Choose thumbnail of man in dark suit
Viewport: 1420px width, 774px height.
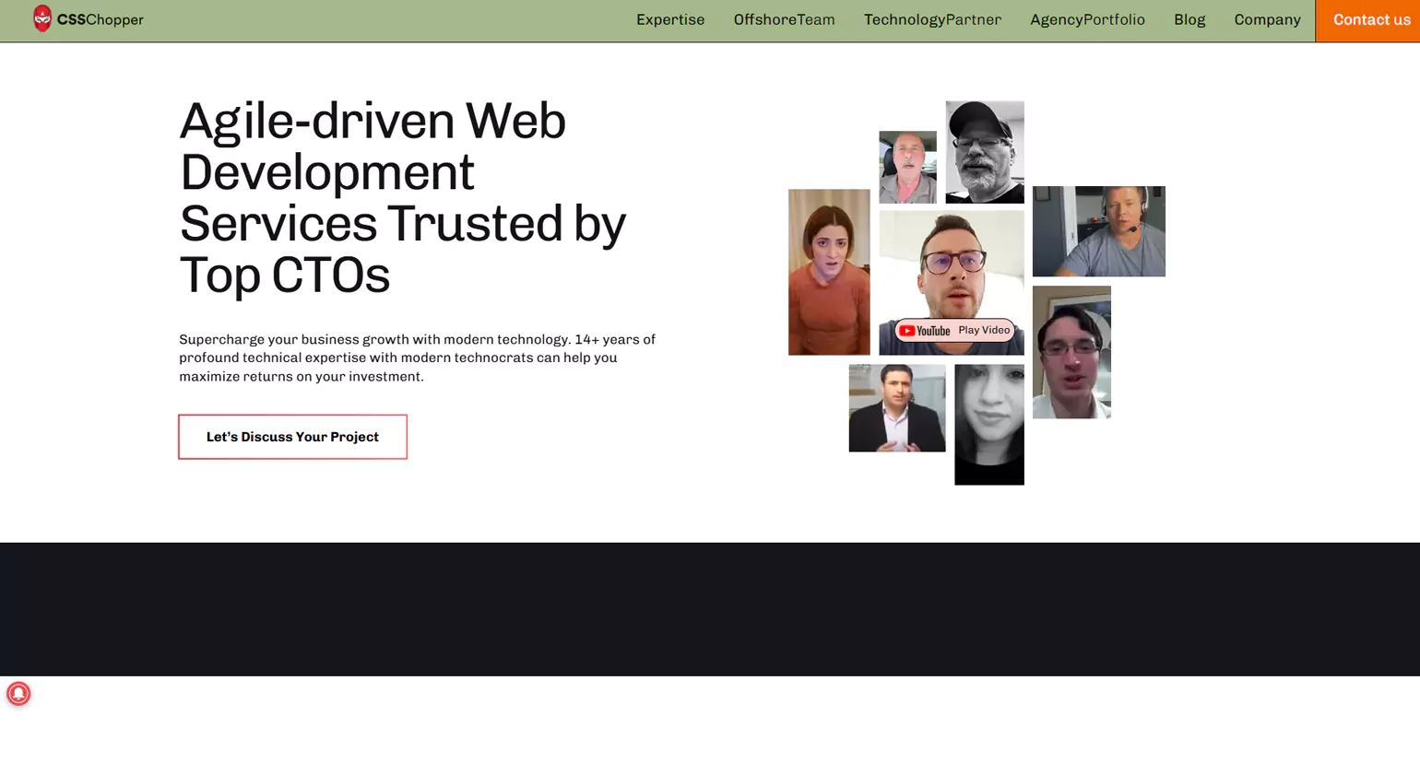896,408
